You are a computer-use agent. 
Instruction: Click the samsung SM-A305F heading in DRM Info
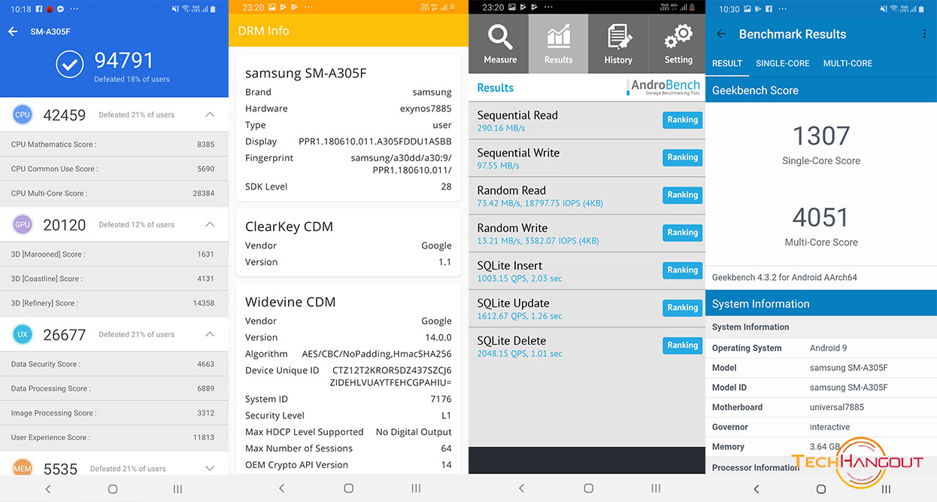pos(305,73)
